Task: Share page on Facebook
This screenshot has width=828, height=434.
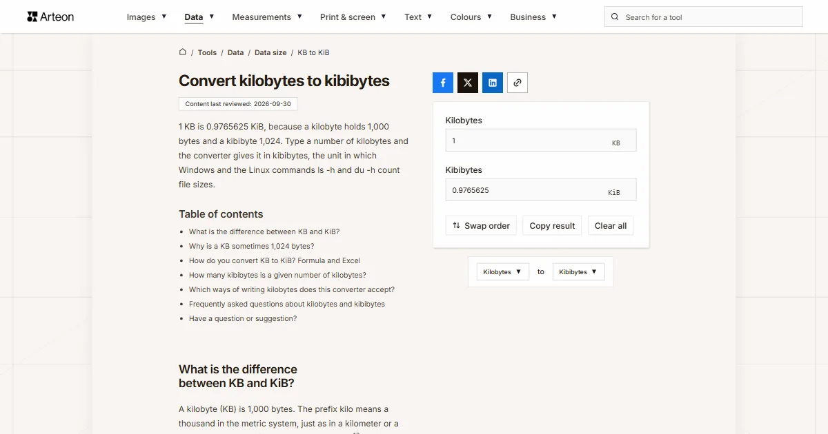Action: pyautogui.click(x=443, y=83)
